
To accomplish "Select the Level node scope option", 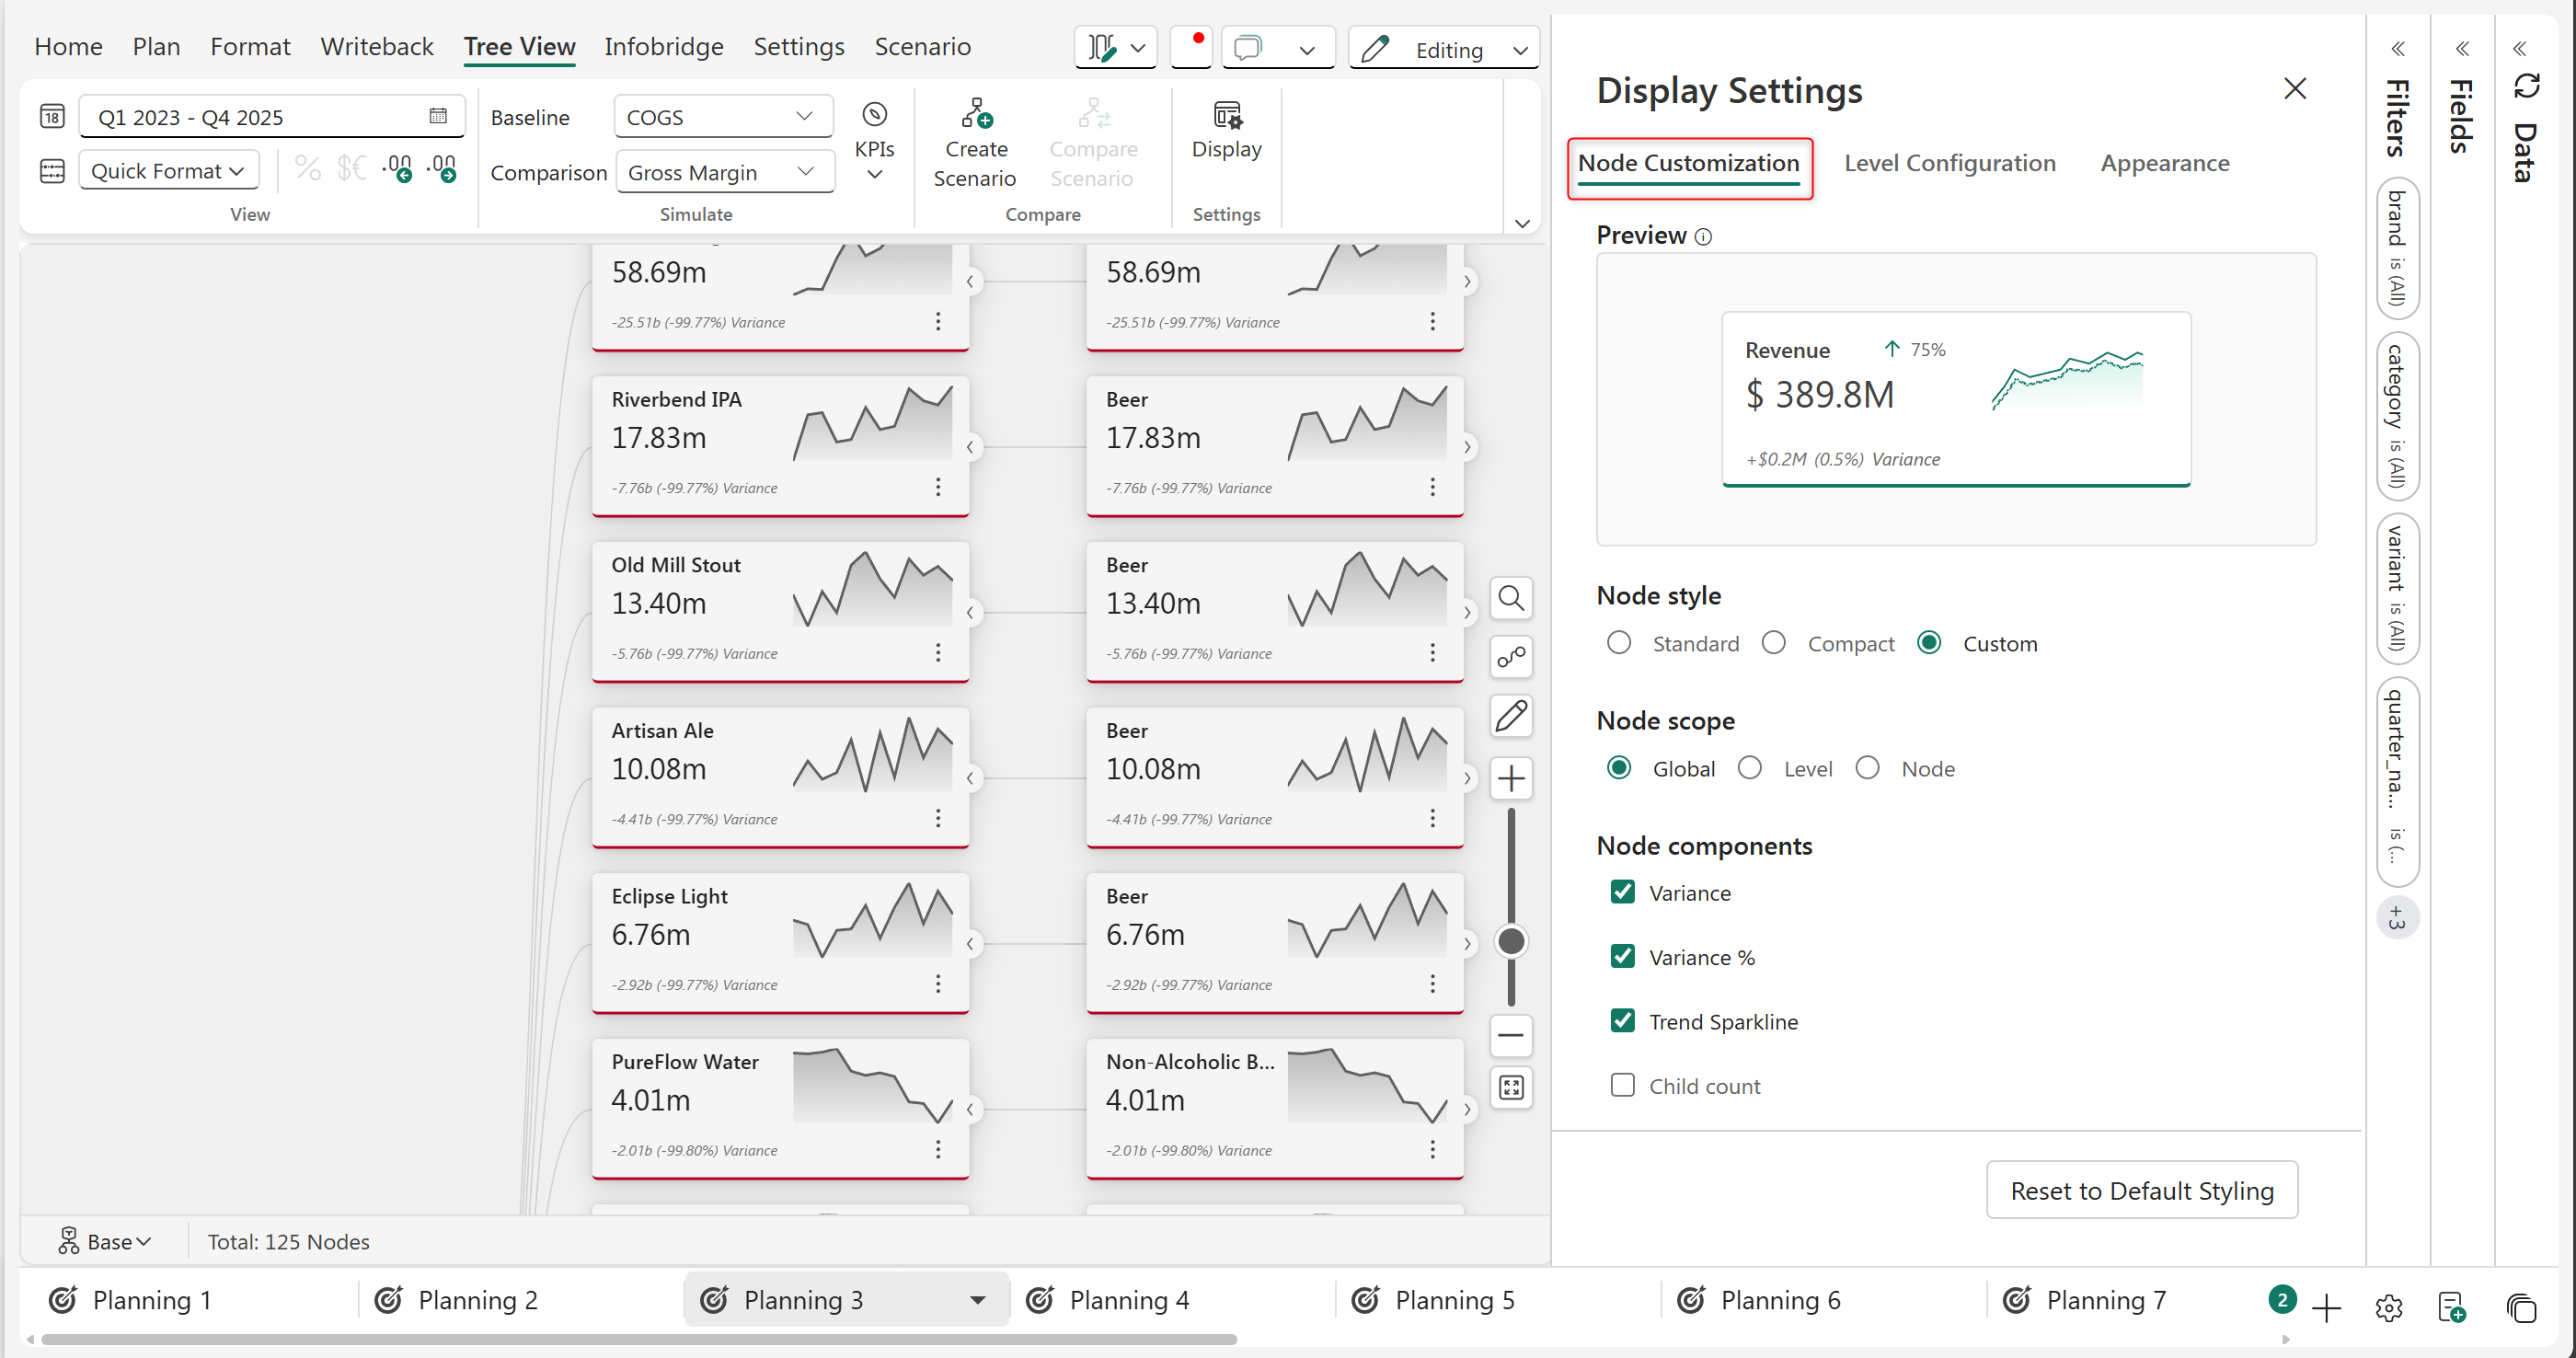I will (1750, 768).
